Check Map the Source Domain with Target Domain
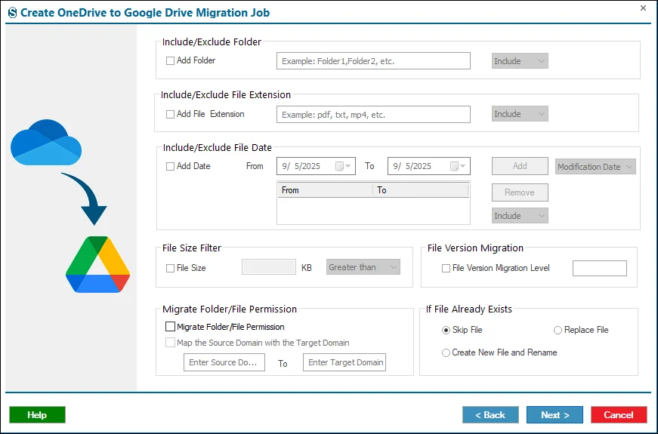The height and width of the screenshot is (434, 658). [171, 343]
